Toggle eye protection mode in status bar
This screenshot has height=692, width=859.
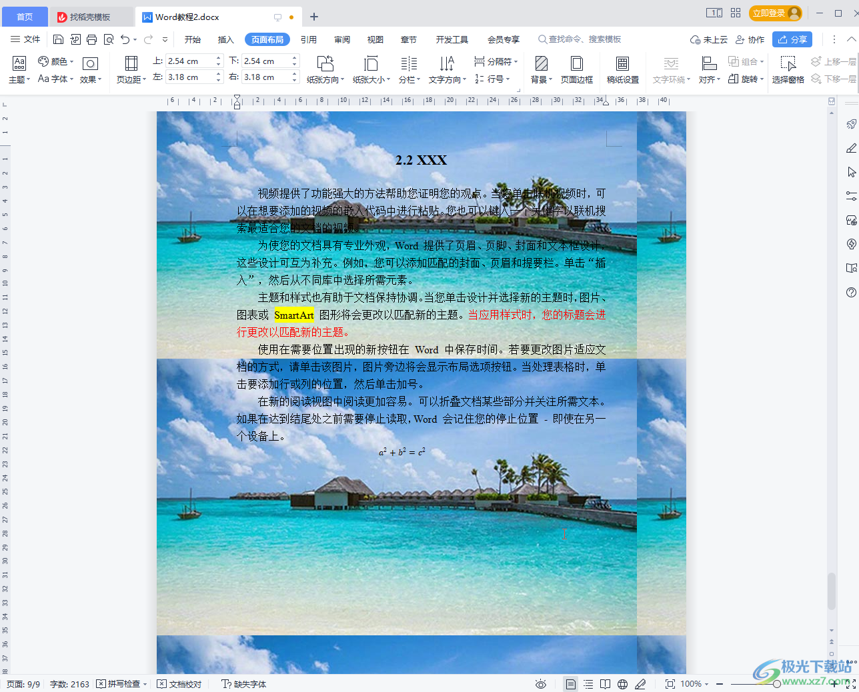(x=541, y=684)
